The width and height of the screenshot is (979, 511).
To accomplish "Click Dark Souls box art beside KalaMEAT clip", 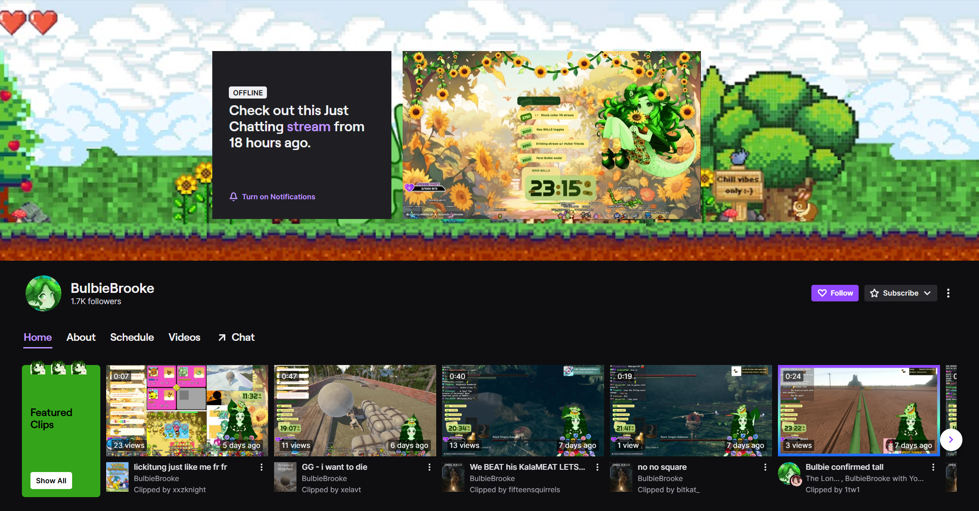I will pyautogui.click(x=453, y=477).
